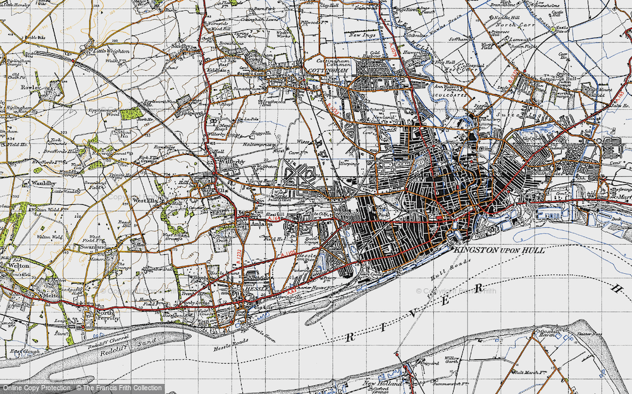
Task: Click the Hull Roads river label
Action: 450,271
